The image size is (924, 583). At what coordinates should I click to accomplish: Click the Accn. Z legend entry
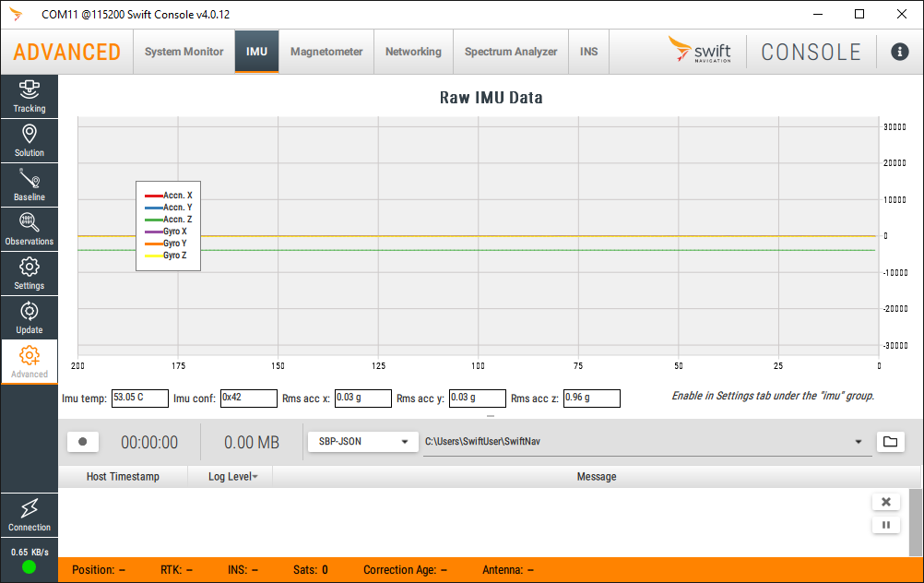[169, 220]
